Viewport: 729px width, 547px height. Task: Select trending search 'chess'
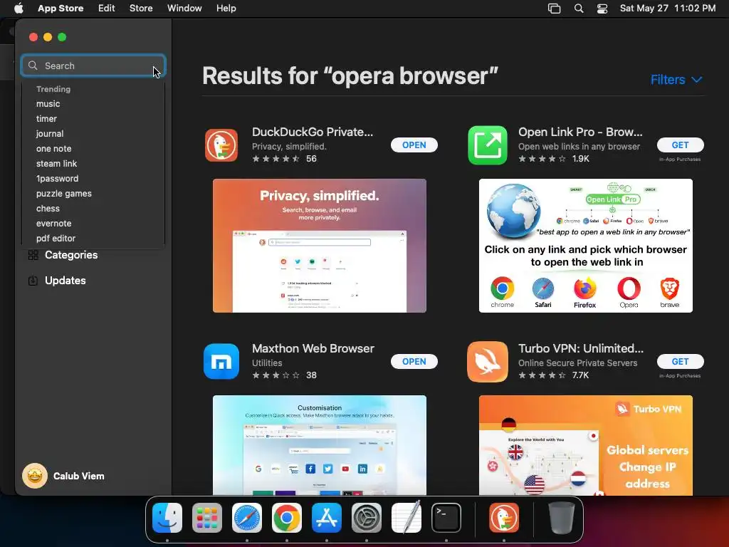(48, 209)
